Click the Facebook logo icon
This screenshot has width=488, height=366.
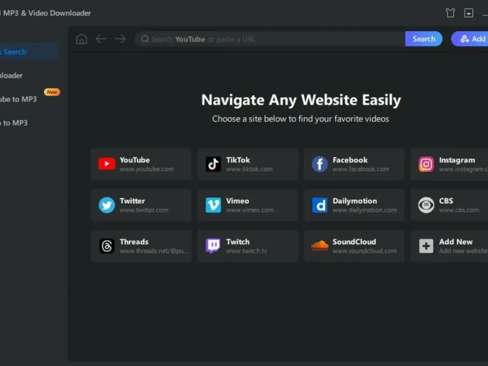tap(320, 164)
